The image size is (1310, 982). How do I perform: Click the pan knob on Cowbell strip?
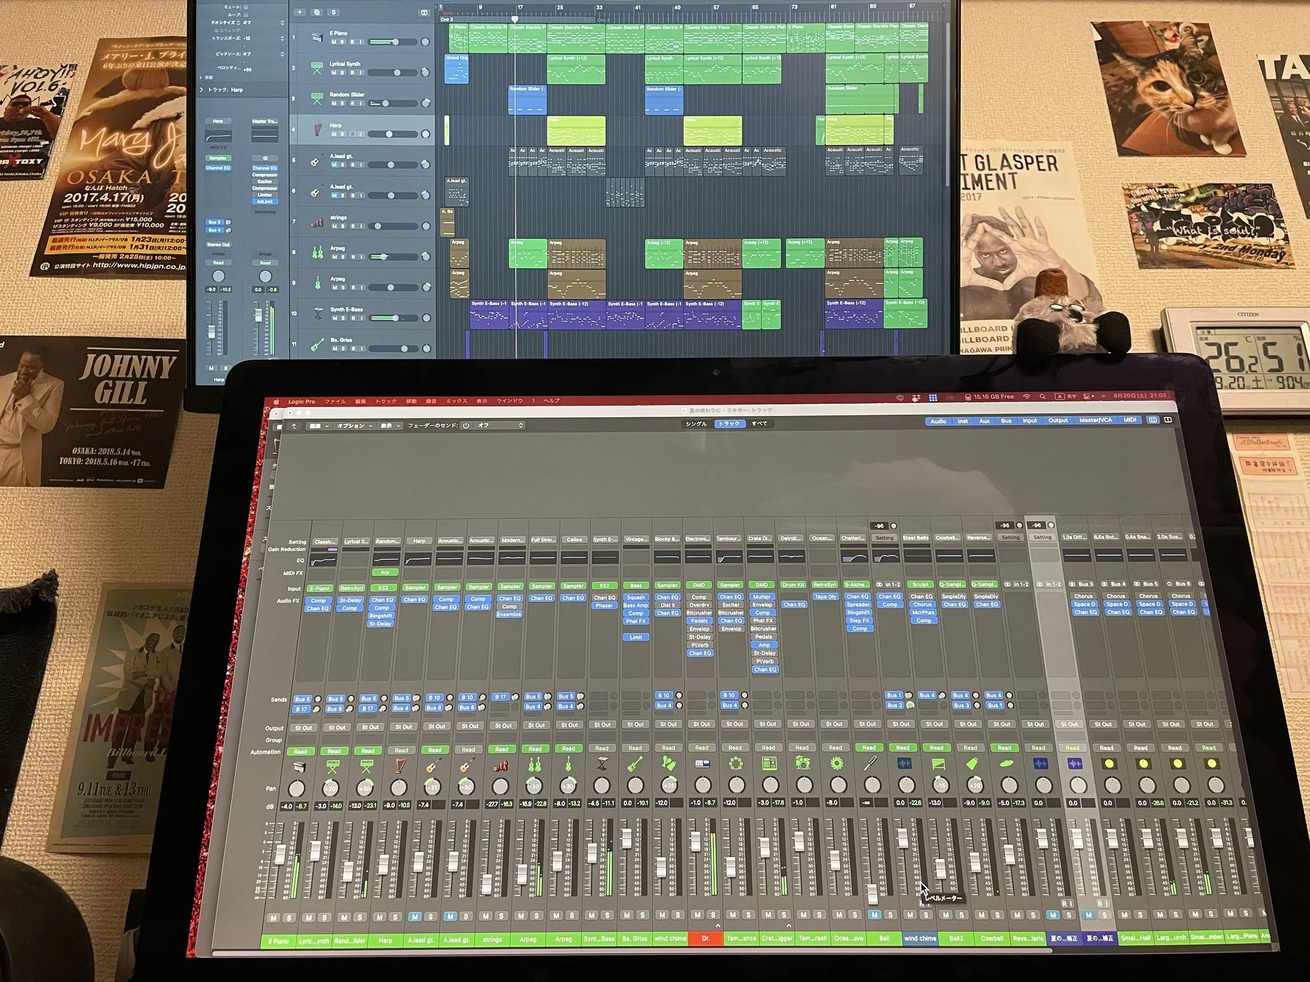pos(975,785)
